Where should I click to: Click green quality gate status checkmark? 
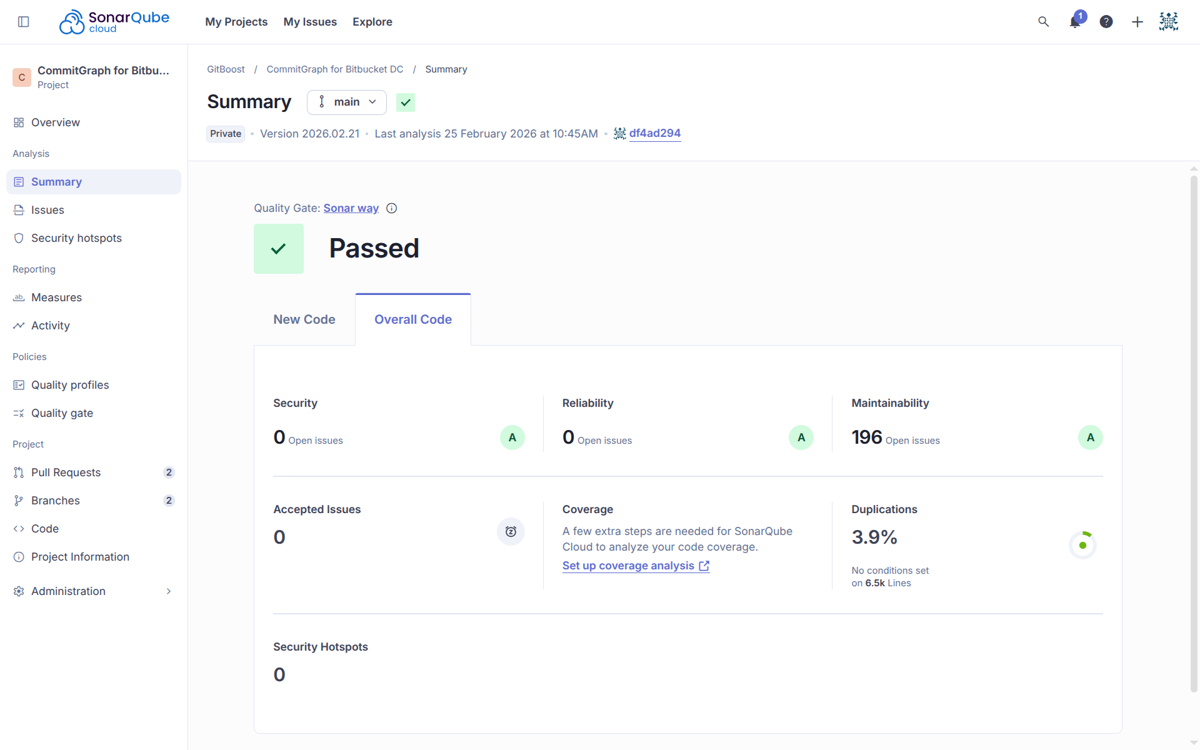pos(406,102)
